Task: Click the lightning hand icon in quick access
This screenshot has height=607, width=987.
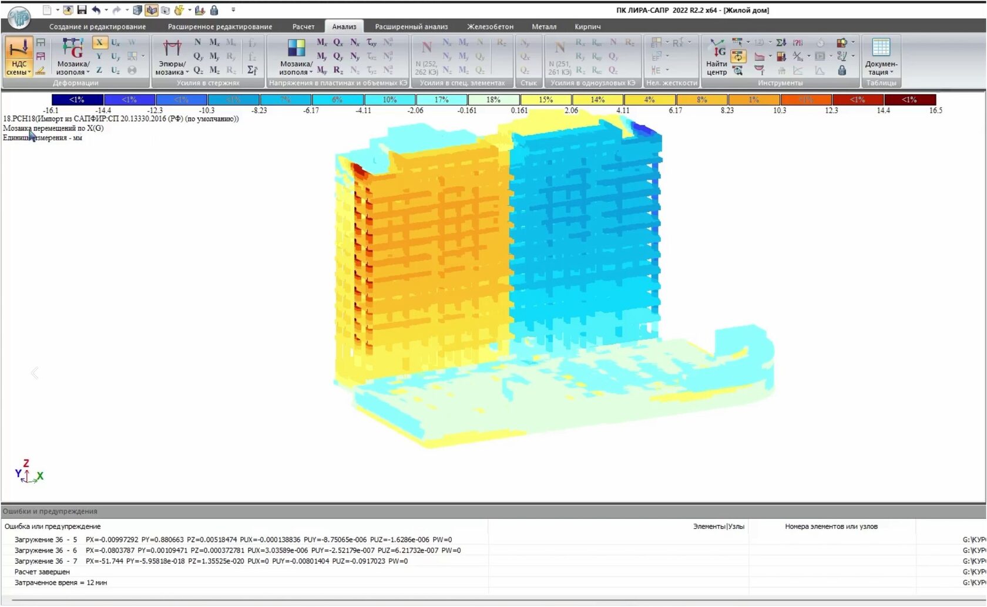Action: pos(179,10)
